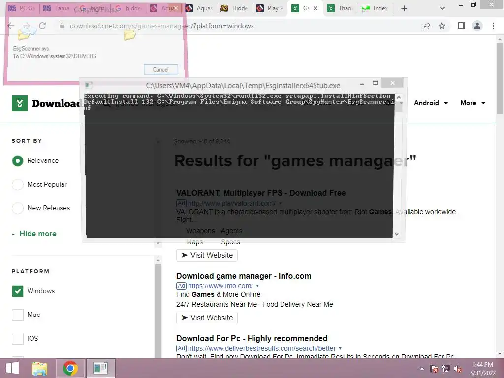Click Visit Website under info.com ad
The height and width of the screenshot is (378, 504).
(207, 318)
